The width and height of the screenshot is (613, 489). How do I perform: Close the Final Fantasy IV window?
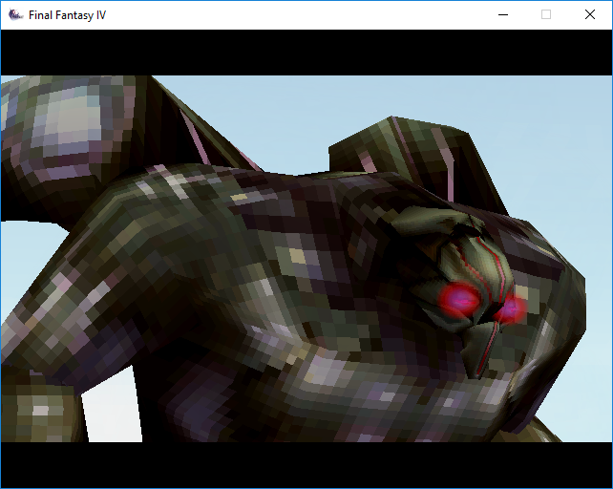tap(590, 15)
